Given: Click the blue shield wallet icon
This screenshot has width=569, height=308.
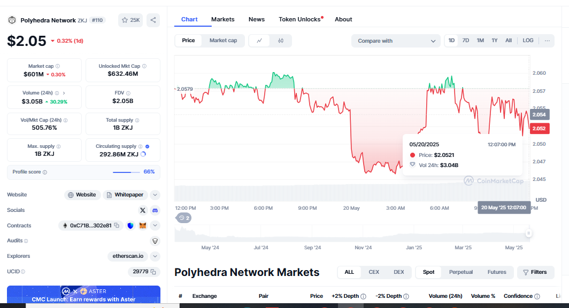Looking at the screenshot, I should click(x=130, y=225).
